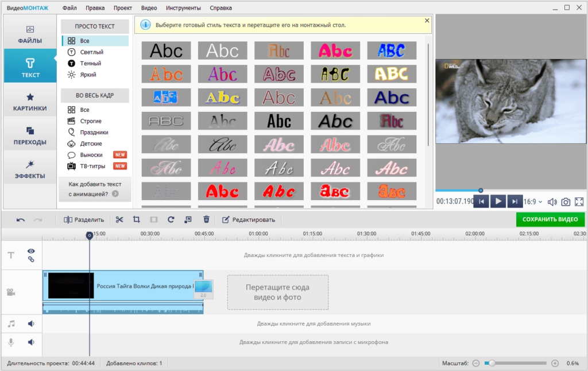This screenshot has height=371, width=588.
Task: Toggle text track eye visibility icon
Action: (31, 251)
